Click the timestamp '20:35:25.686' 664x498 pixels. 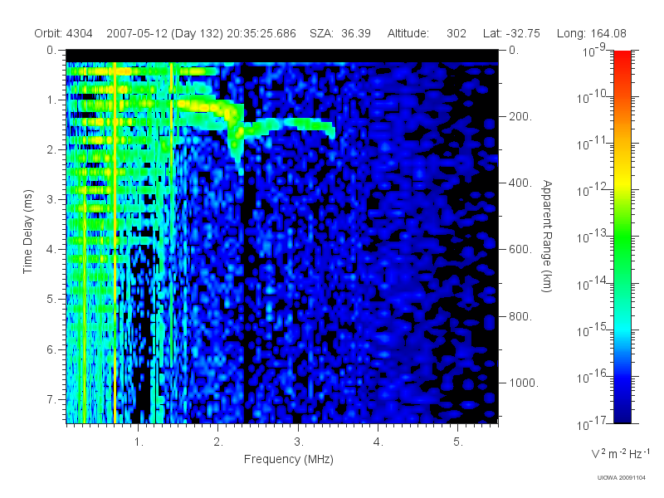(261, 33)
